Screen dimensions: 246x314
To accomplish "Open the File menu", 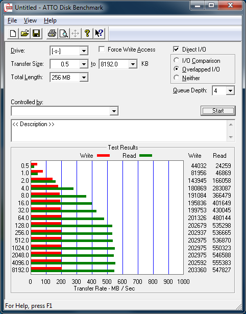I will (x=12, y=20).
